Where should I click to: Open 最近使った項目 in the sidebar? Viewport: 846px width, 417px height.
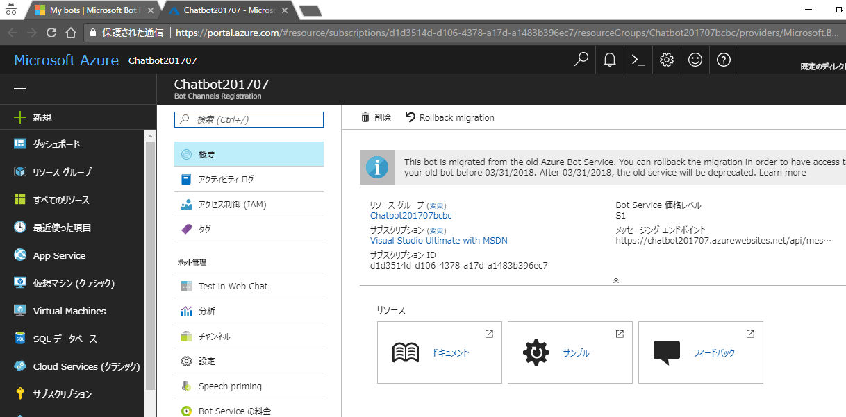click(72, 228)
